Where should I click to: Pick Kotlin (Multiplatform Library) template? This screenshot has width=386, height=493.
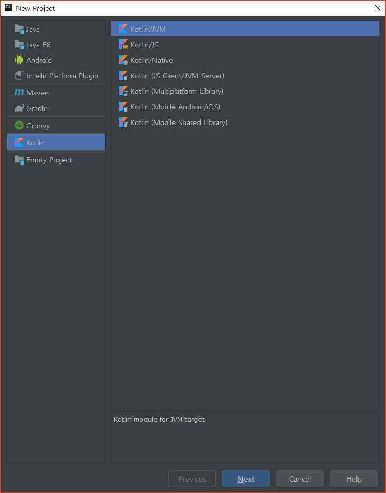pos(245,91)
